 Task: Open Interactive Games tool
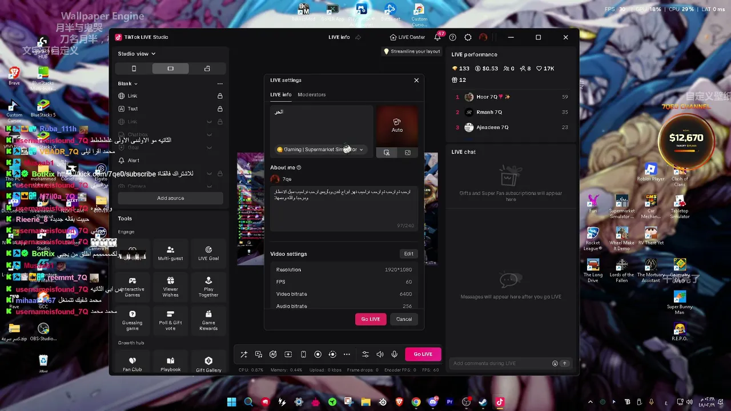(x=132, y=287)
